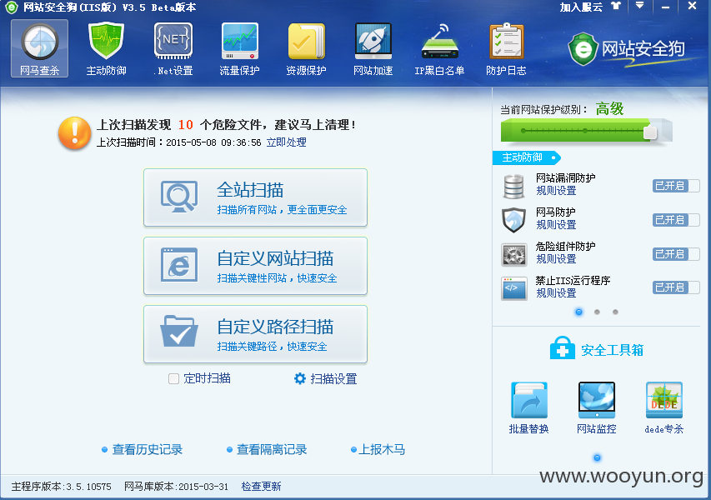Screen dimensions: 711x500
Task: Click the 网马防护 shield icon
Action: click(513, 220)
